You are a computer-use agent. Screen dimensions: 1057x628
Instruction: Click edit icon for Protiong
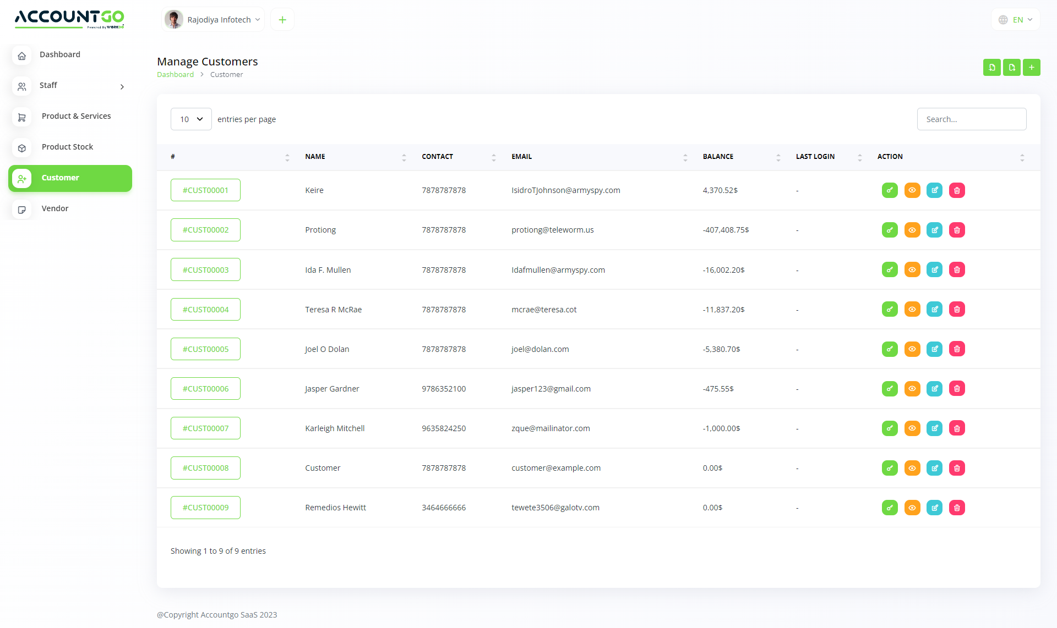pyautogui.click(x=934, y=230)
